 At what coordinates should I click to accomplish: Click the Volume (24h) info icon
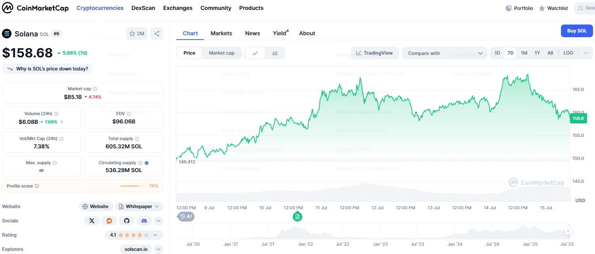[x=56, y=114]
